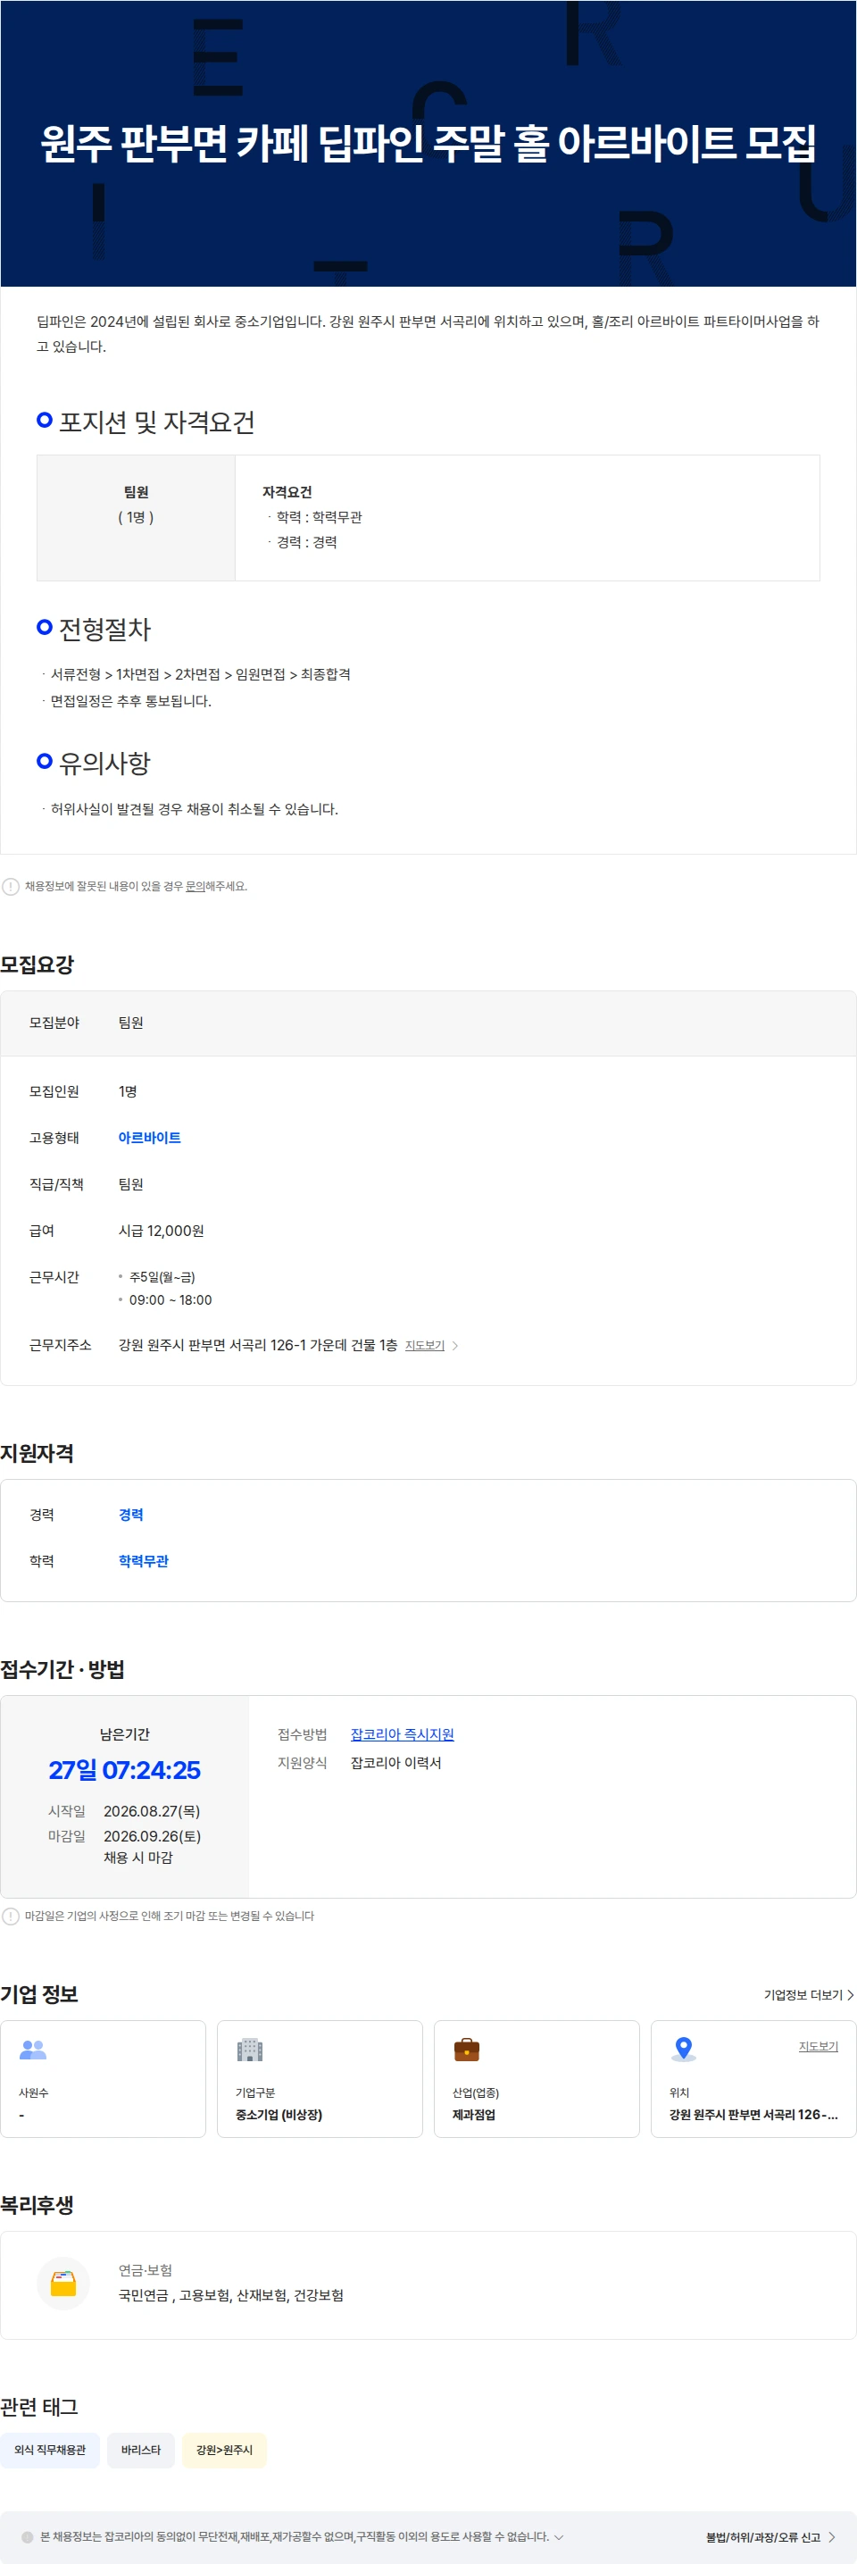Click the 09:00 ~ 18:00 working hours
857x2564 pixels.
click(171, 1300)
